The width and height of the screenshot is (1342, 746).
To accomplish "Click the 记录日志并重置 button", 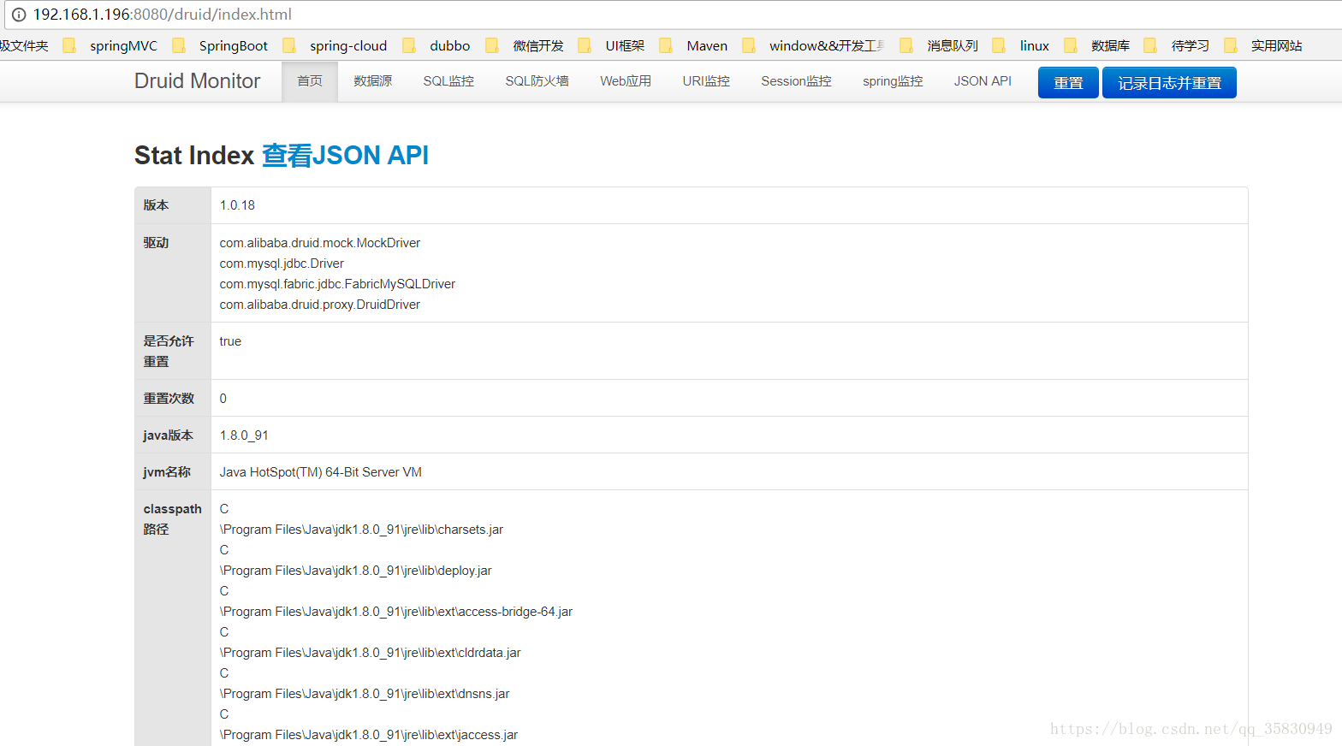I will coord(1169,83).
